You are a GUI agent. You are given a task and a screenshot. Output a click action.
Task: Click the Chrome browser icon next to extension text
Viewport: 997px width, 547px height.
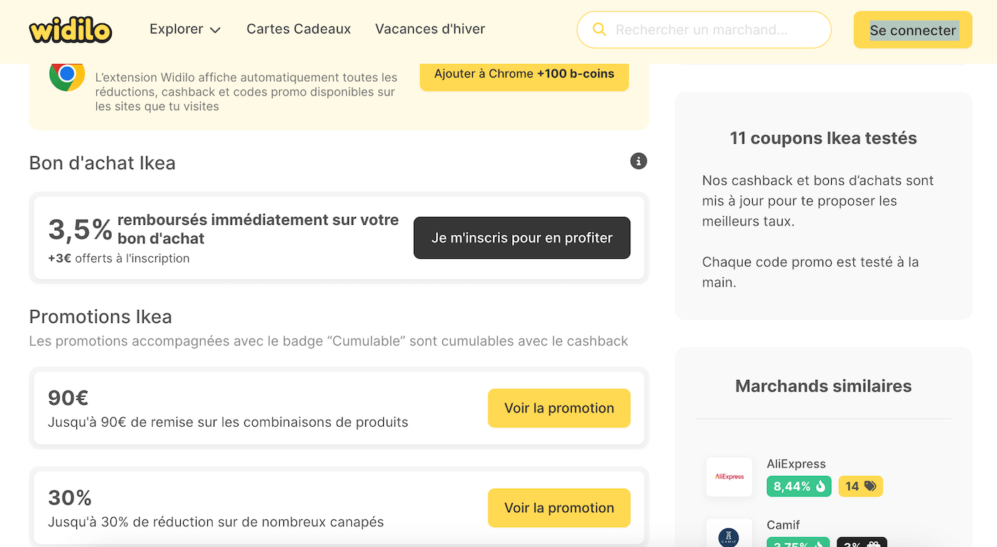tap(66, 78)
